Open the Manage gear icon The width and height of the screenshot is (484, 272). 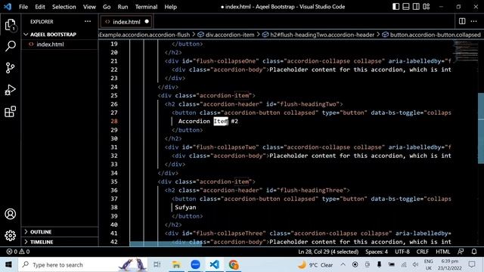(x=10, y=235)
